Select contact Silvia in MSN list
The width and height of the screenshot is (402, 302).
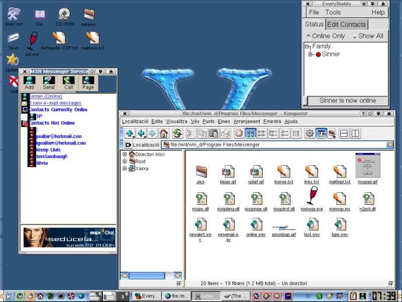tap(42, 163)
